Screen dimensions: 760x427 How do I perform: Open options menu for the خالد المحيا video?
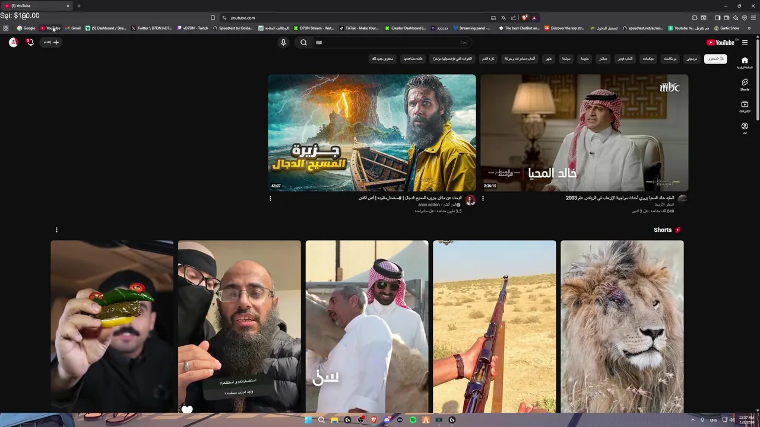click(x=483, y=199)
